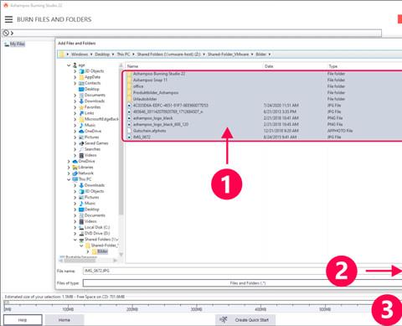
Task: Click the OneDrive icon under age
Action: (x=81, y=132)
